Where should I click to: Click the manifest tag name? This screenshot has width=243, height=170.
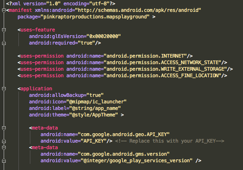[20, 10]
